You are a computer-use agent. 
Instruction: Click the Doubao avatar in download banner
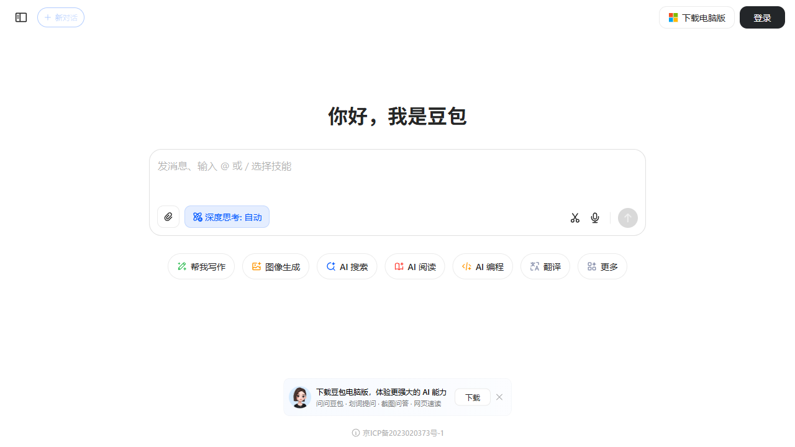300,397
